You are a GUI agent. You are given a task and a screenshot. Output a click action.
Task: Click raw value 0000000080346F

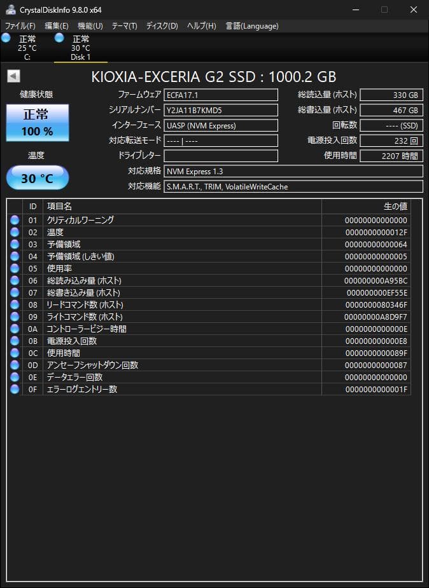376,305
